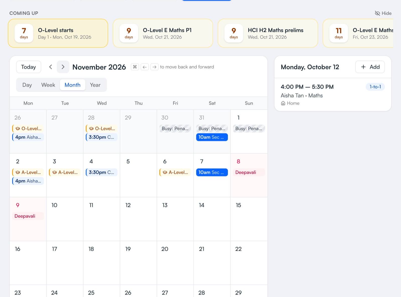Image resolution: width=401 pixels, height=297 pixels.
Task: Click the Busy block on November 1
Action: pyautogui.click(x=249, y=129)
